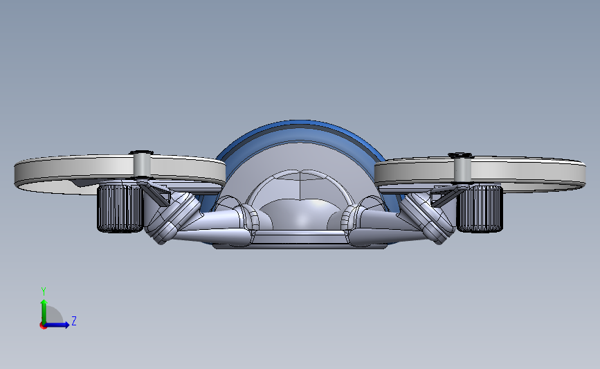Pick the left knurled motor cylinder
Viewport: 600px width, 369px height.
pos(120,208)
